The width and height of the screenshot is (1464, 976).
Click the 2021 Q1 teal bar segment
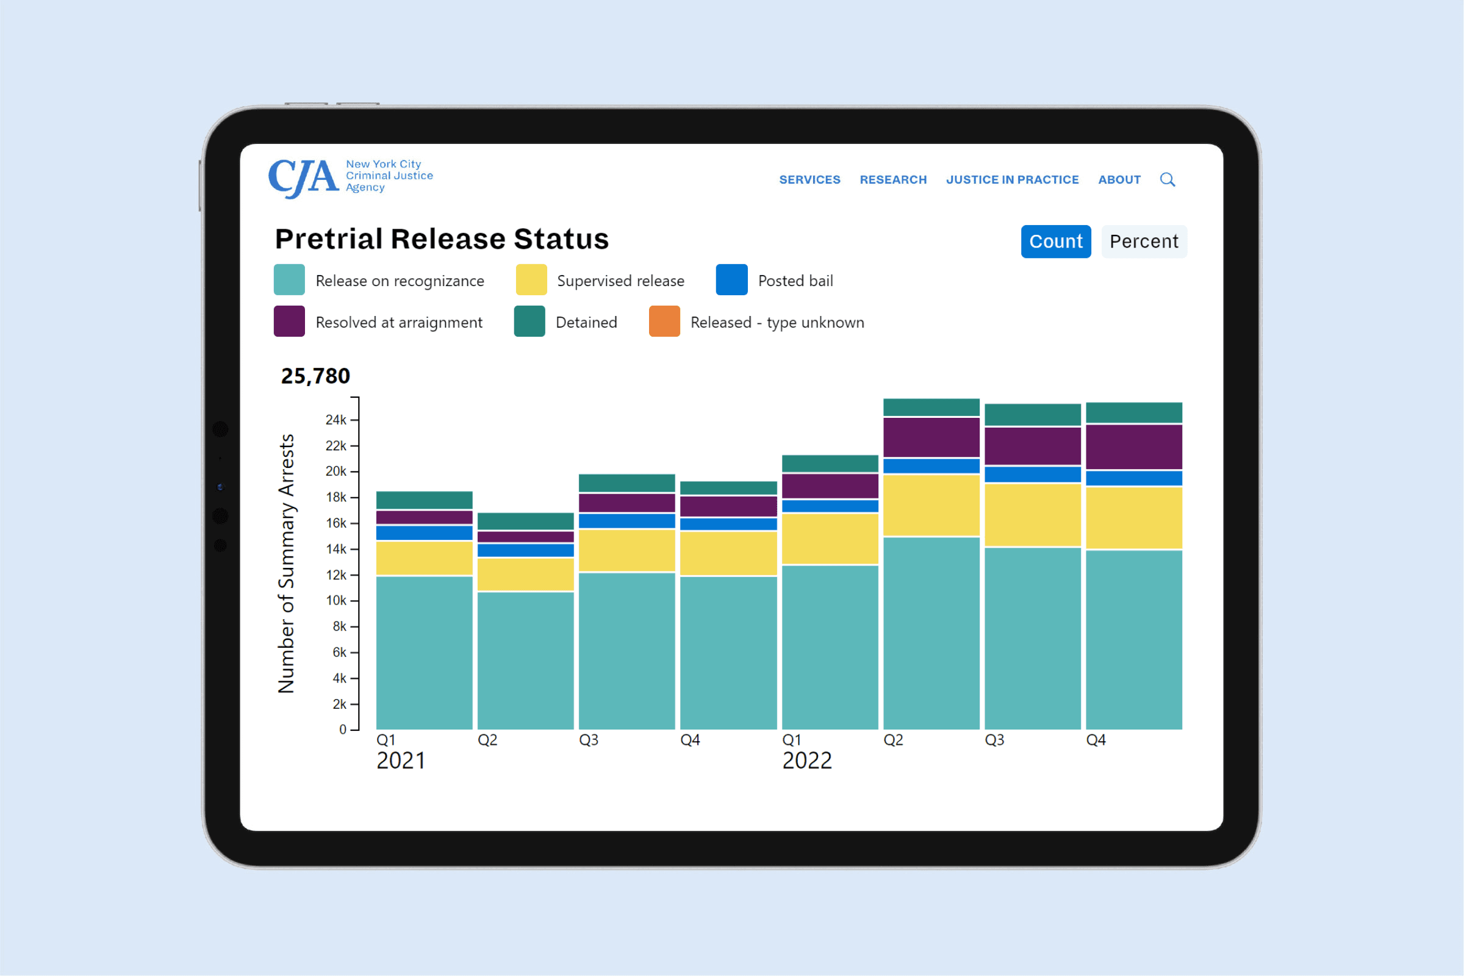(x=424, y=652)
